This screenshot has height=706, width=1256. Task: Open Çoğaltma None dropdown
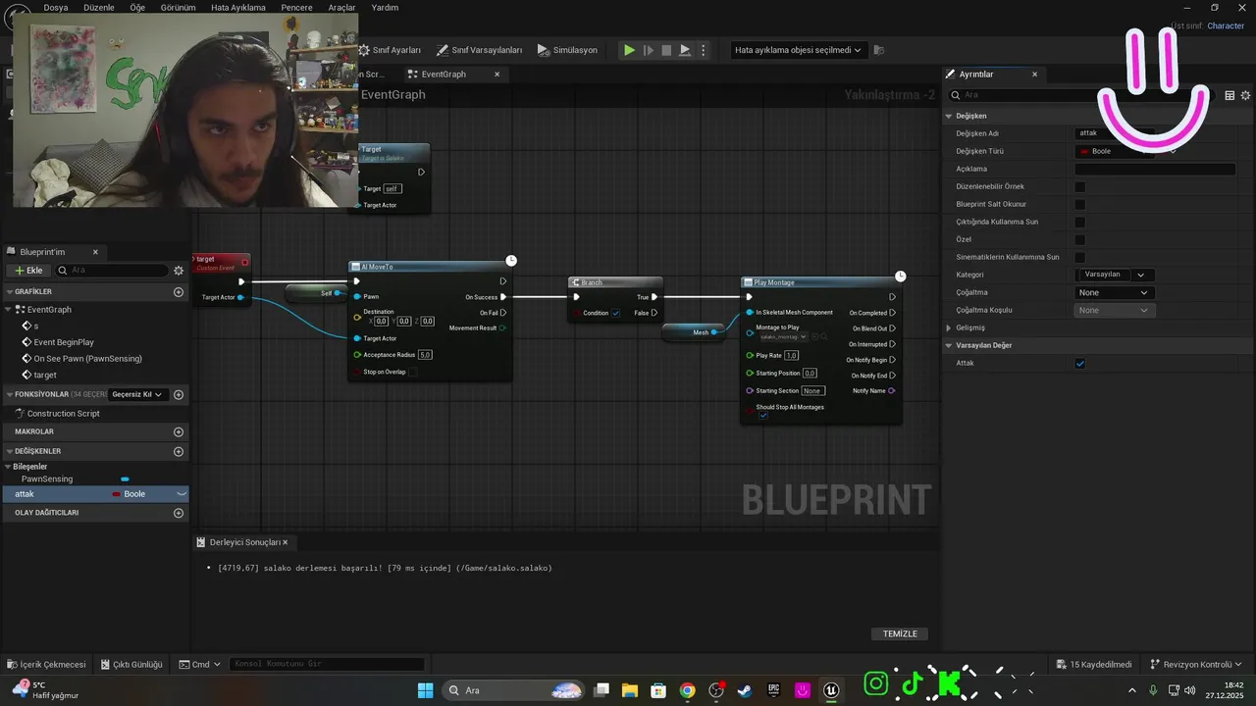coord(1115,292)
